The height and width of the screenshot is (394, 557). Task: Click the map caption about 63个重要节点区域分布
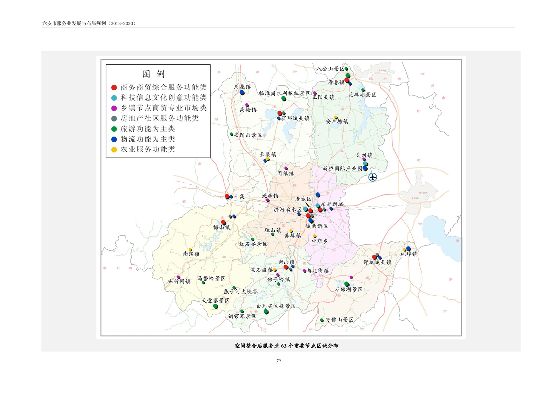click(286, 346)
